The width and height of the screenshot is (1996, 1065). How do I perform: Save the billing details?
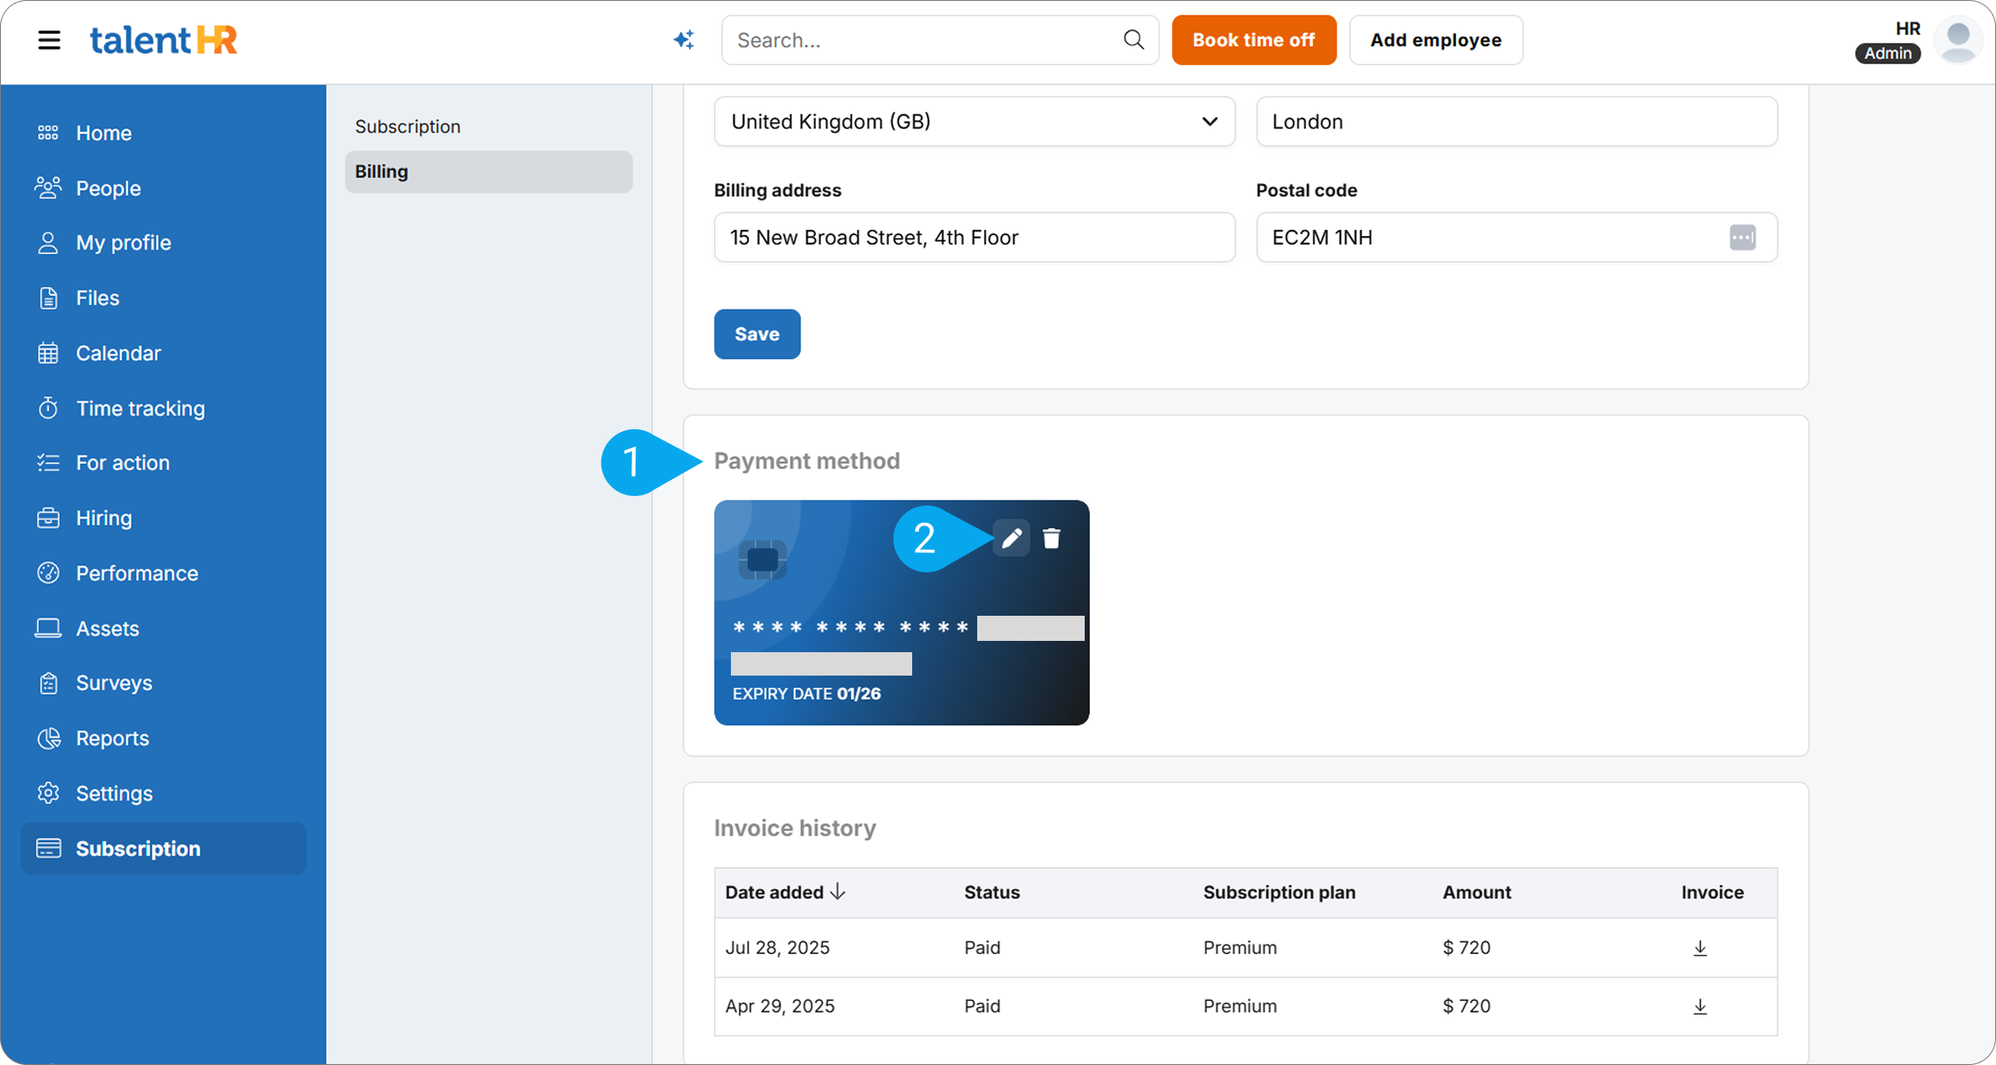(x=757, y=334)
